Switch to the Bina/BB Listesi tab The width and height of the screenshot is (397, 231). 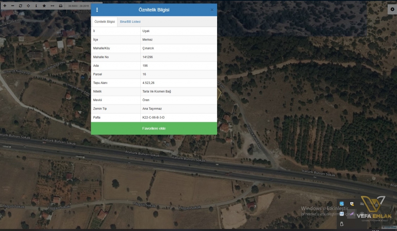click(130, 22)
